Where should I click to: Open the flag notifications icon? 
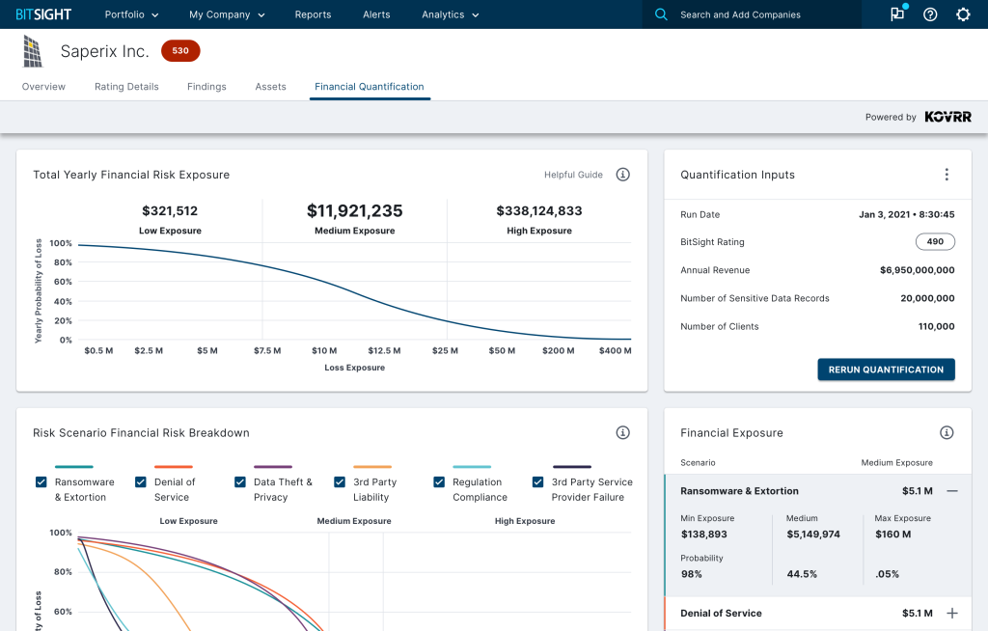coord(897,14)
